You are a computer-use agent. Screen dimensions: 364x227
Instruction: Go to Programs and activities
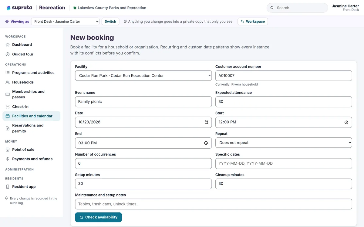(32, 73)
